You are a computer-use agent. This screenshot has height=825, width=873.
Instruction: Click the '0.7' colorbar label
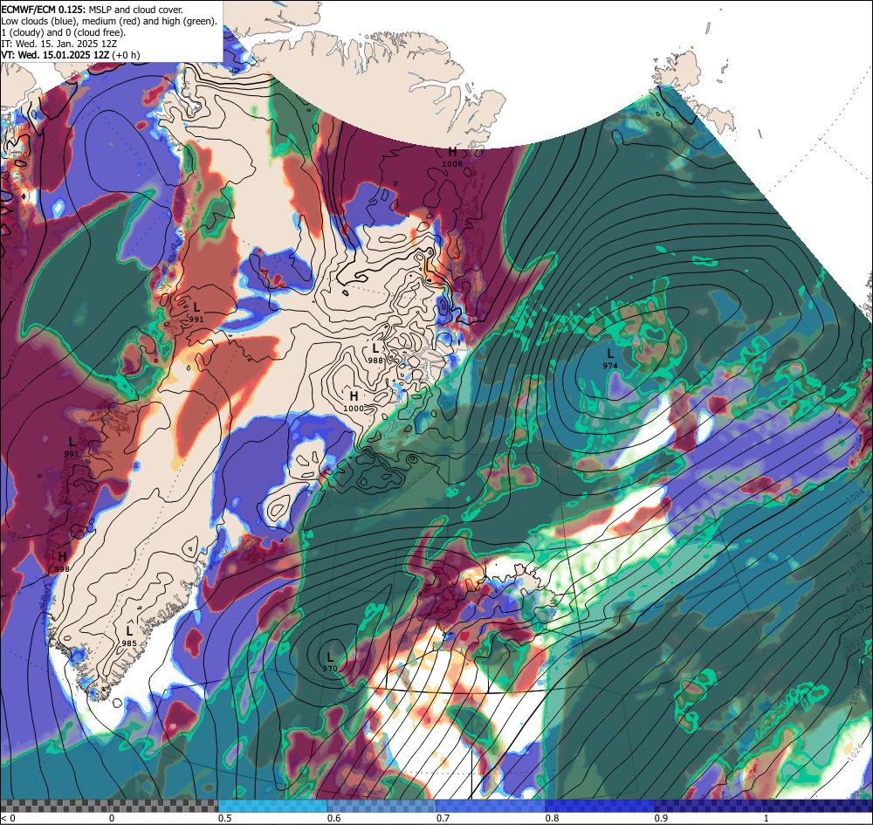tap(443, 818)
